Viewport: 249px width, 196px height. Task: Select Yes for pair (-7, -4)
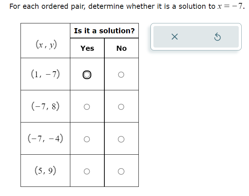click(87, 139)
